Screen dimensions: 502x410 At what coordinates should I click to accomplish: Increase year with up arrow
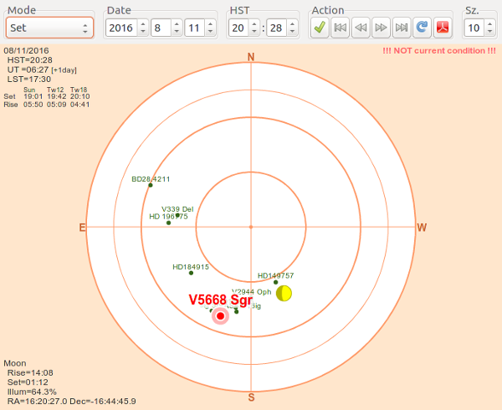coord(143,24)
